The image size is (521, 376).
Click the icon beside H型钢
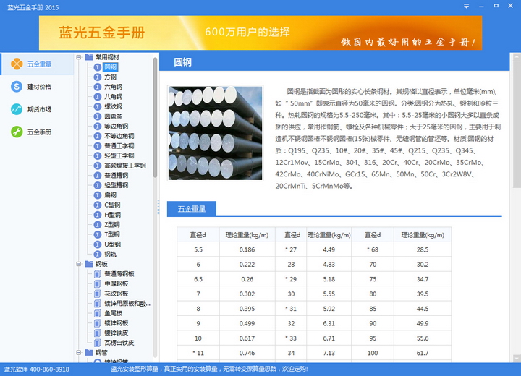click(98, 215)
